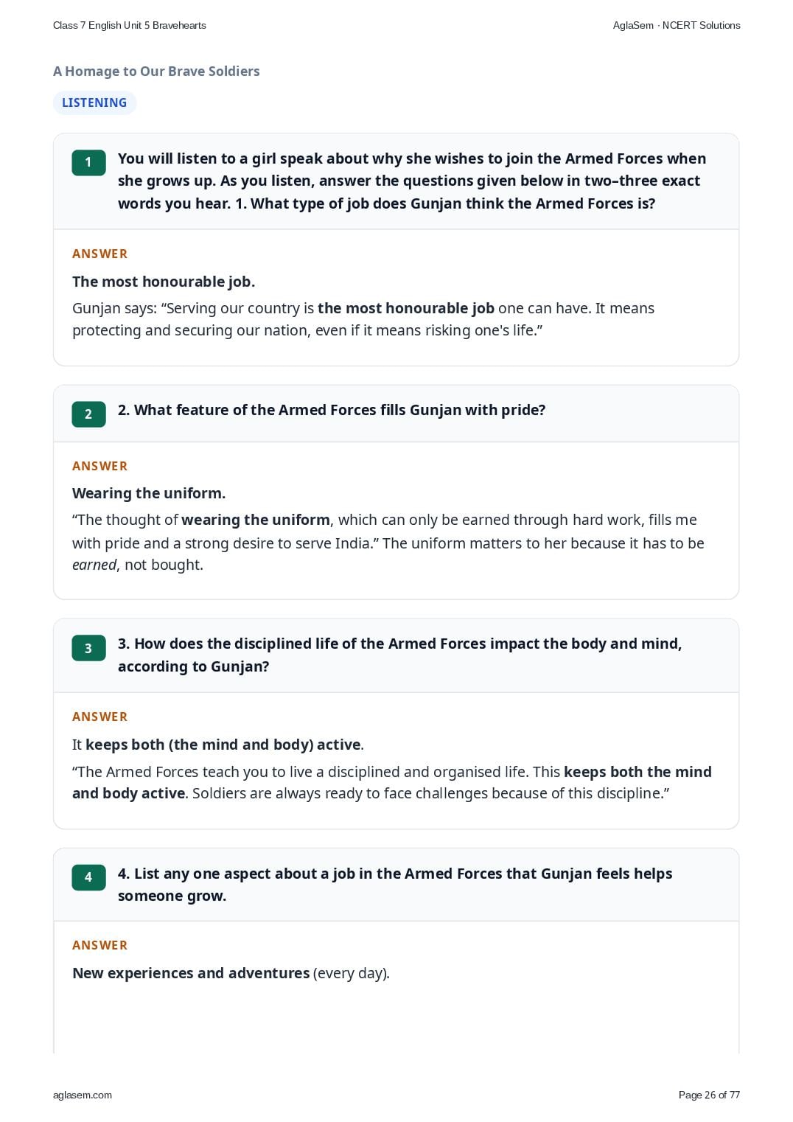The image size is (793, 1122).
Task: Click the ANSWER label under question 4
Action: (x=99, y=945)
